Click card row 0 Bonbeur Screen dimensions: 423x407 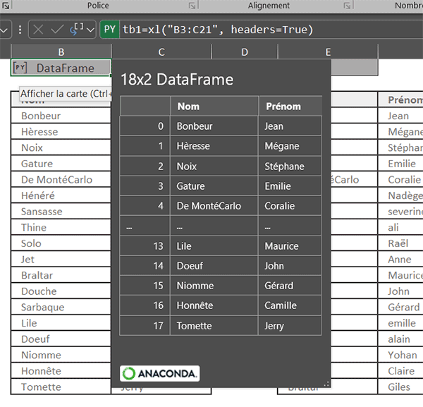(x=221, y=126)
